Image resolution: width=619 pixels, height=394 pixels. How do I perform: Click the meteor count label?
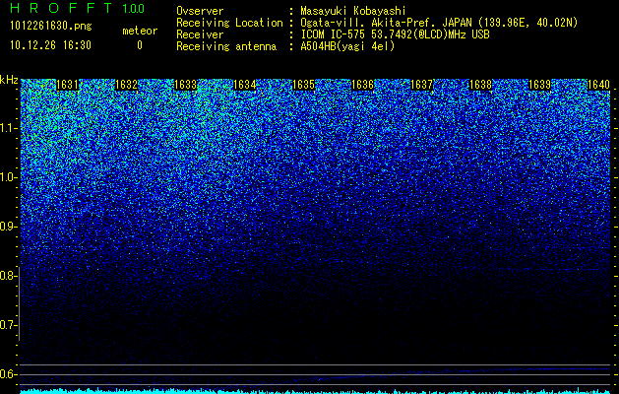140,31
